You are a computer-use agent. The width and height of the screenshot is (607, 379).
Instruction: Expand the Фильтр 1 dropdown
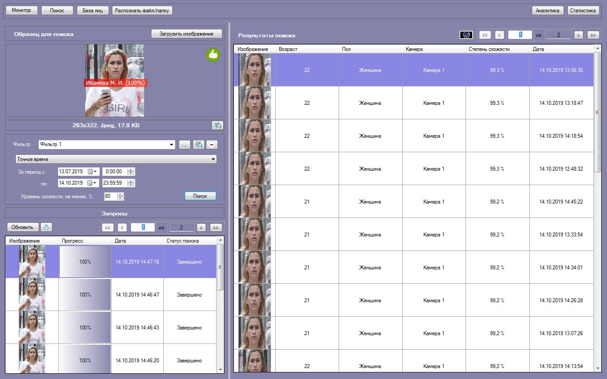click(x=172, y=144)
